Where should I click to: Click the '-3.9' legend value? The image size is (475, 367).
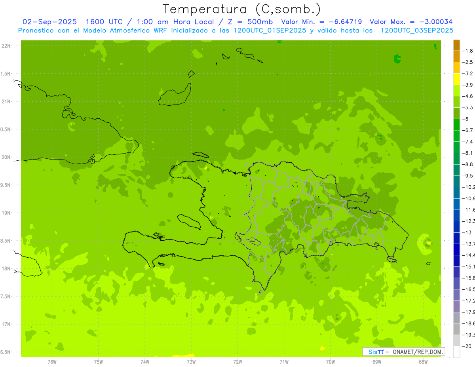(467, 85)
